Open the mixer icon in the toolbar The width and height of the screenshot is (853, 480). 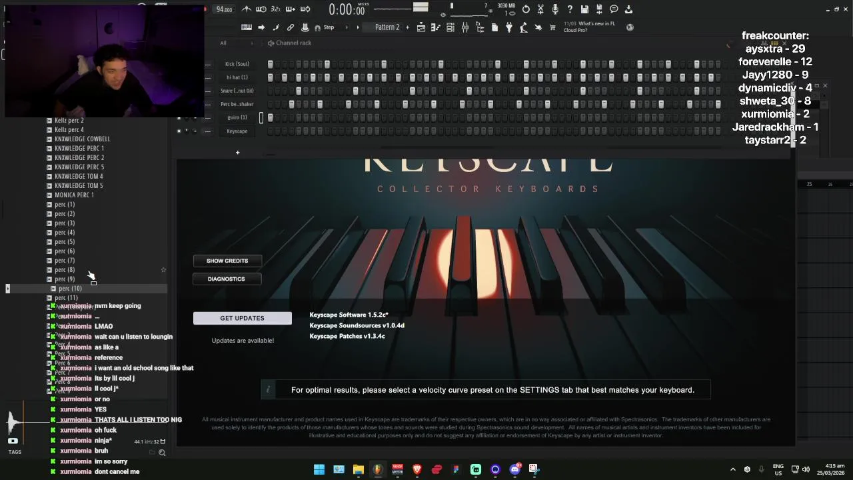(x=465, y=27)
